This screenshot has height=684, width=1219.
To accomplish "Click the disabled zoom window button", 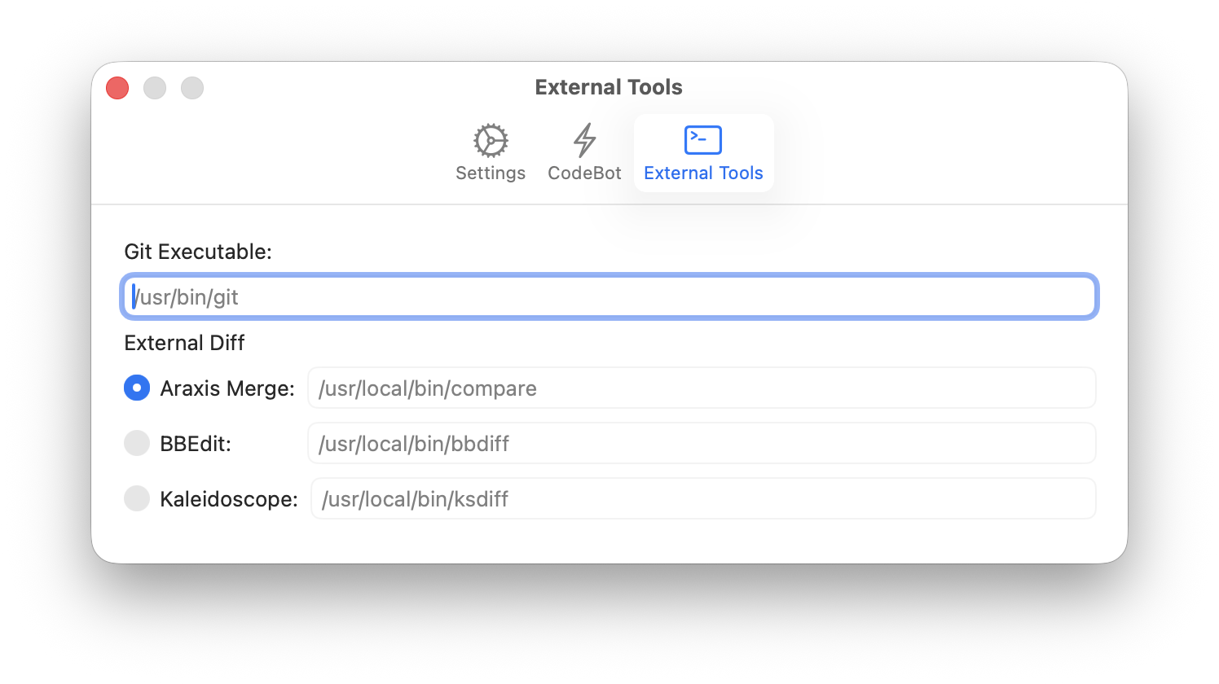I will click(192, 88).
